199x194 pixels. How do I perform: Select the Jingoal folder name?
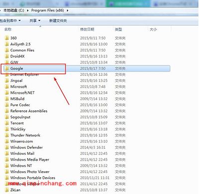point(16,81)
